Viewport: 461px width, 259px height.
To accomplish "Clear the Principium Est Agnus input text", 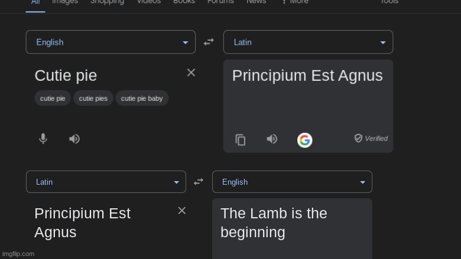I will click(x=181, y=211).
